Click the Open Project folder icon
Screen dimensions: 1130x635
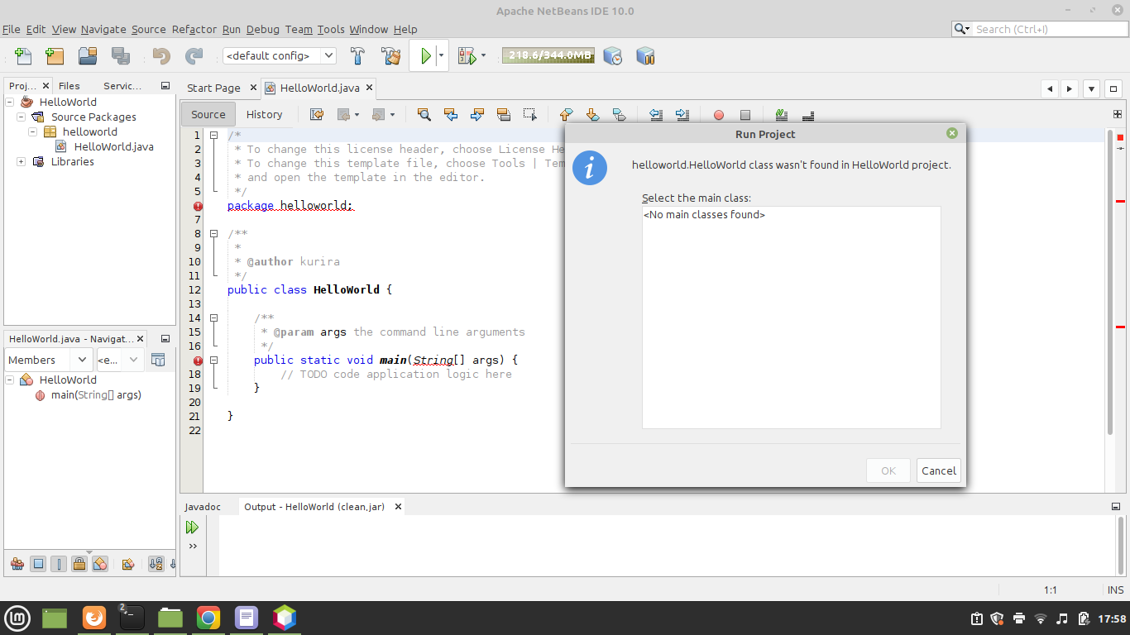point(88,56)
